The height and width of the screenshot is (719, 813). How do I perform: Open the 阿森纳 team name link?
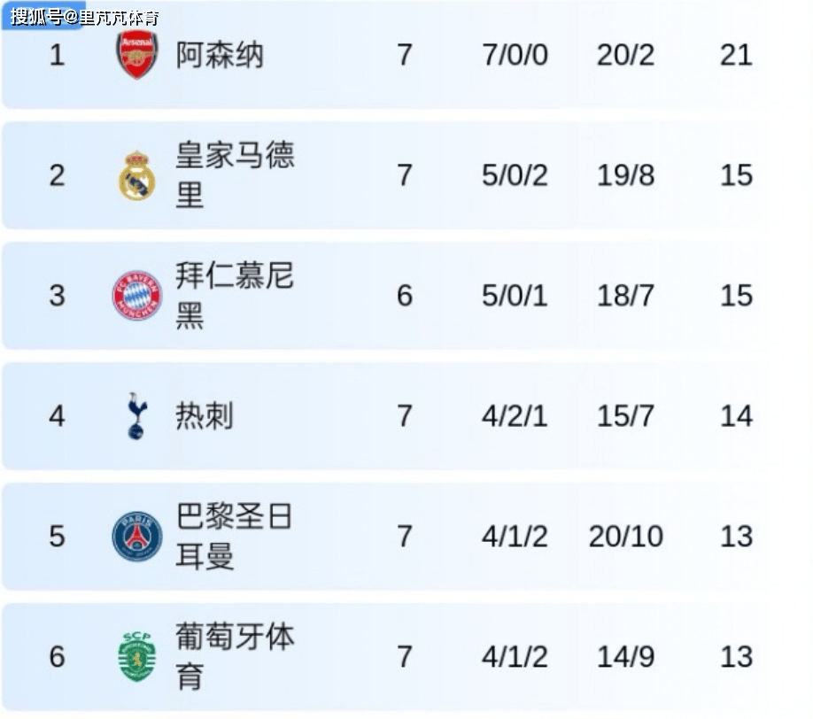pyautogui.click(x=220, y=55)
